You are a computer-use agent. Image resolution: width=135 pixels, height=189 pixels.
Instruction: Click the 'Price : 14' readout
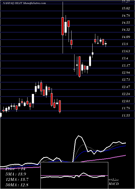(16, 169)
